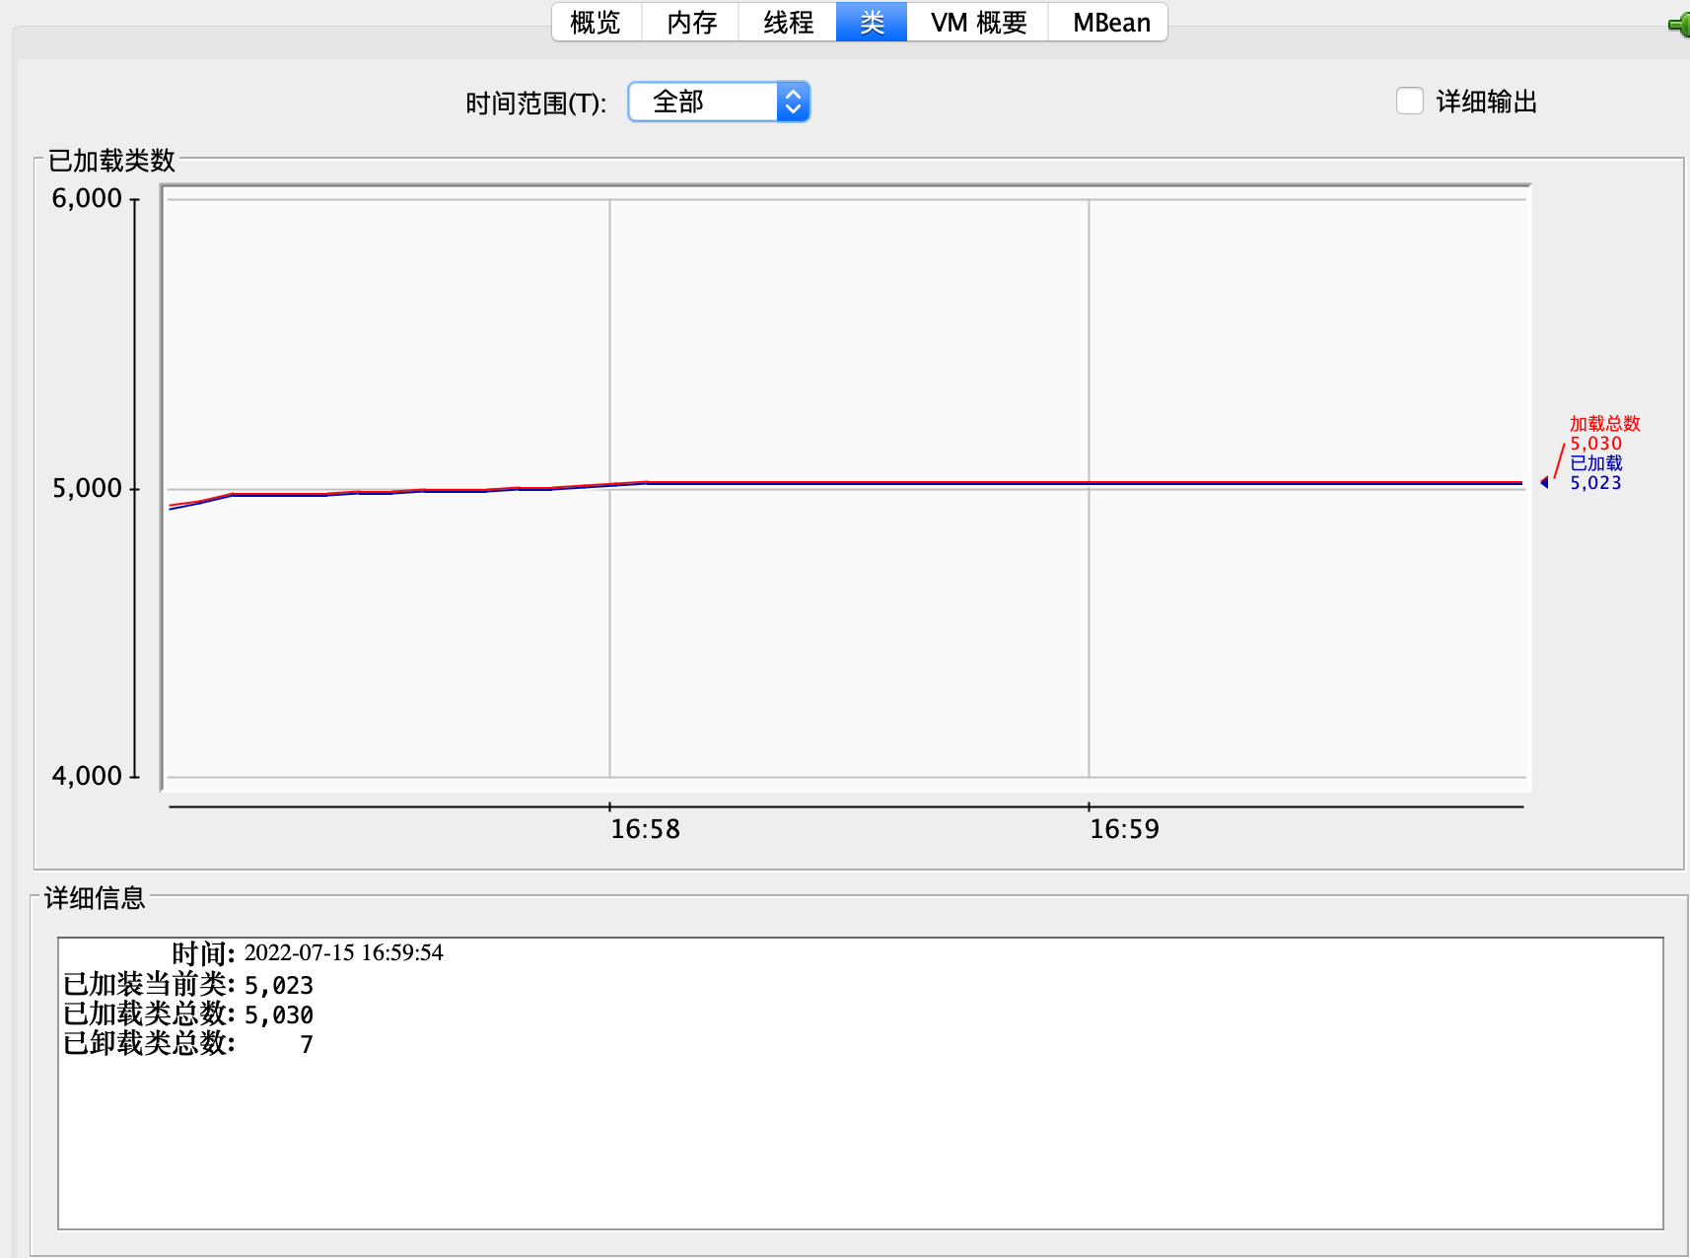
Task: Switch to the 概览 tab
Action: click(x=597, y=22)
